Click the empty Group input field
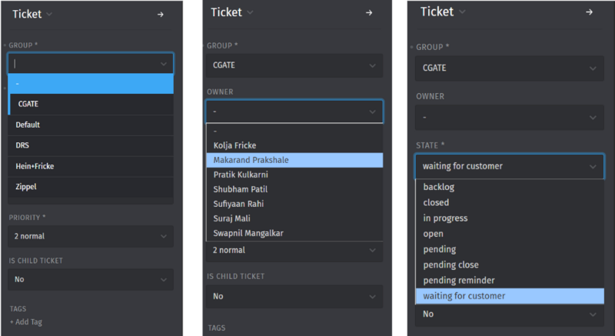The image size is (615, 336). click(x=85, y=64)
